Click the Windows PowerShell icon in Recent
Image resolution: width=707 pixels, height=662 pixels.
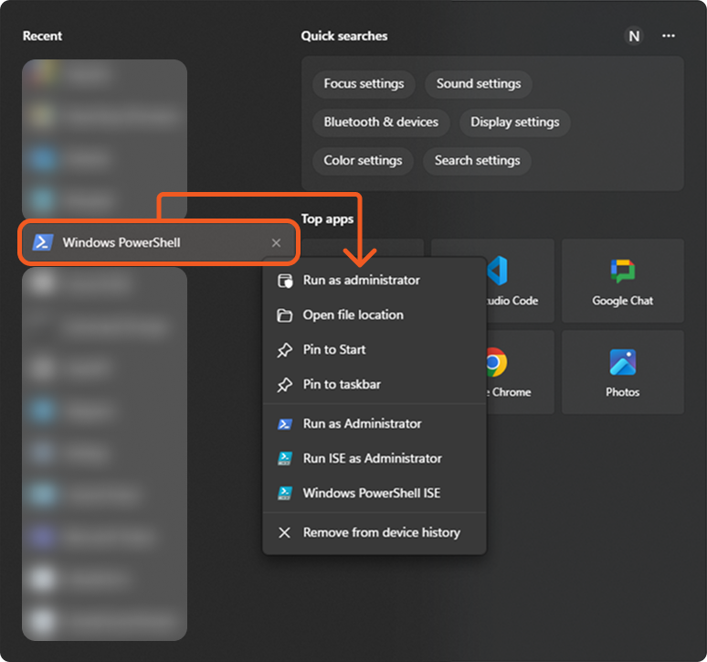42,242
